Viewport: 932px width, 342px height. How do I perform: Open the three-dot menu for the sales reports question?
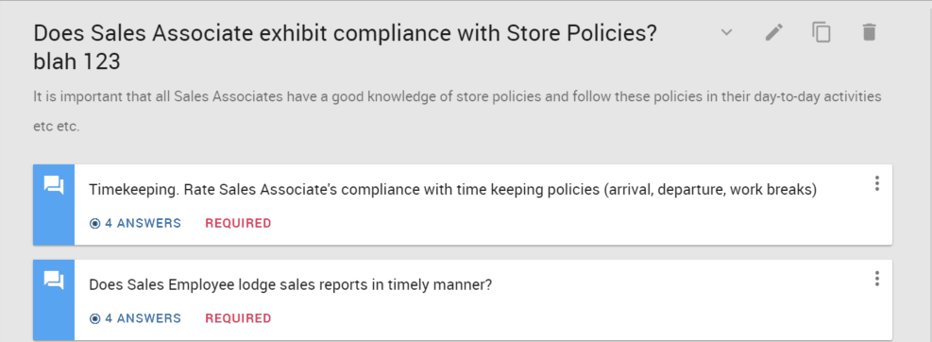tap(876, 279)
